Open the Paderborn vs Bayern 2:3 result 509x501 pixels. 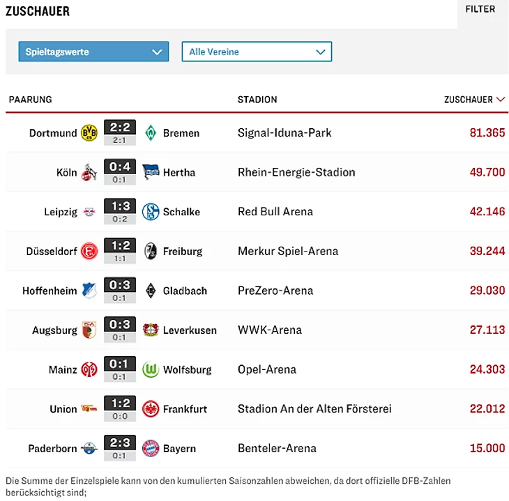point(120,443)
